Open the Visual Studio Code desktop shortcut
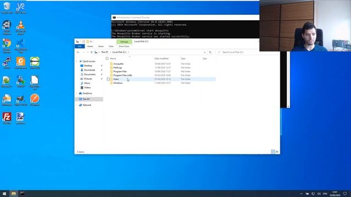351x197 pixels. click(x=21, y=46)
